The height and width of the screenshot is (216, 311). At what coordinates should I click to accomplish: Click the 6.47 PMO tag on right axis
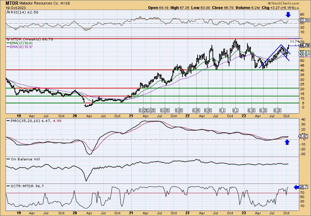(304, 136)
